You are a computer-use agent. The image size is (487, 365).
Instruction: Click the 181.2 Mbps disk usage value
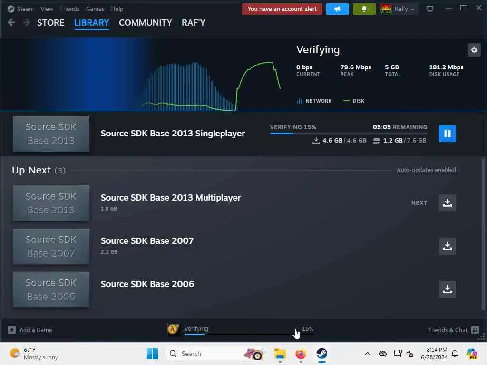click(446, 67)
